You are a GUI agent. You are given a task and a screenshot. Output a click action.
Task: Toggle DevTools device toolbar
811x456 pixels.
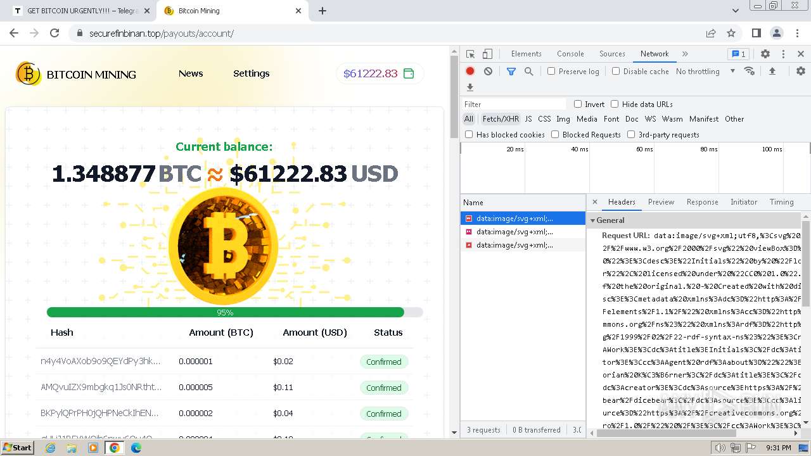click(487, 54)
